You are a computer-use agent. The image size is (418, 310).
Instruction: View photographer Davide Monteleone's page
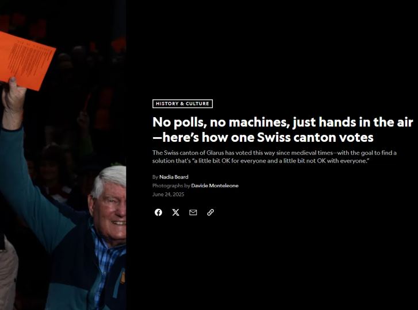[x=215, y=186]
